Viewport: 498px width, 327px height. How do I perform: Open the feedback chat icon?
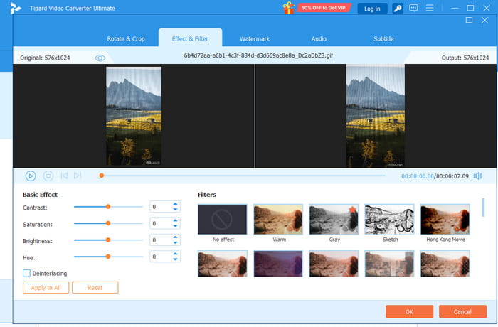coord(413,8)
